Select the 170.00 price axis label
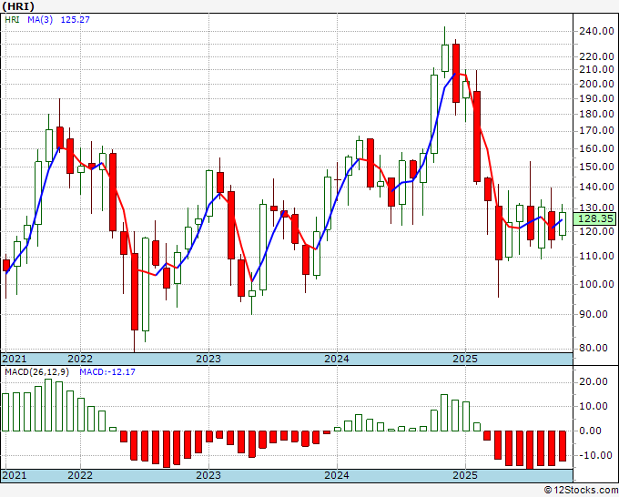Viewport: 619px width, 497px height. tap(596, 130)
